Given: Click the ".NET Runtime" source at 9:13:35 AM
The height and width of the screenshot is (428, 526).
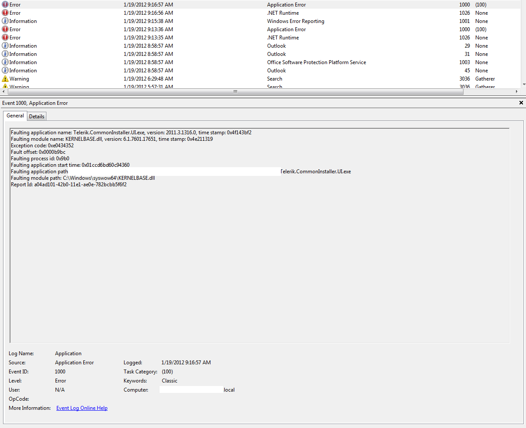Looking at the screenshot, I should (283, 38).
